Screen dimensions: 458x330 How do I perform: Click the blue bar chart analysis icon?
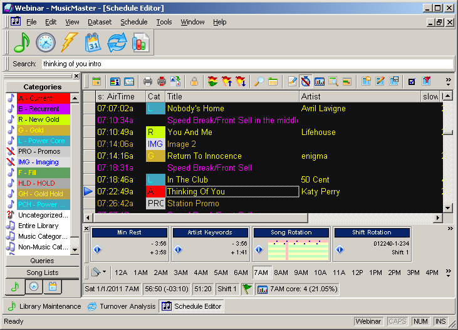tap(320, 82)
